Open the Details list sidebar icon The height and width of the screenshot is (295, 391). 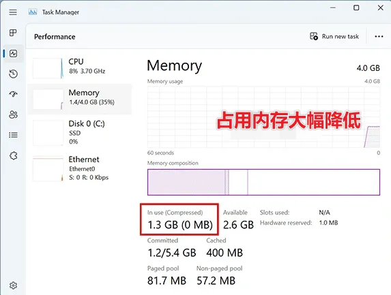click(x=13, y=135)
